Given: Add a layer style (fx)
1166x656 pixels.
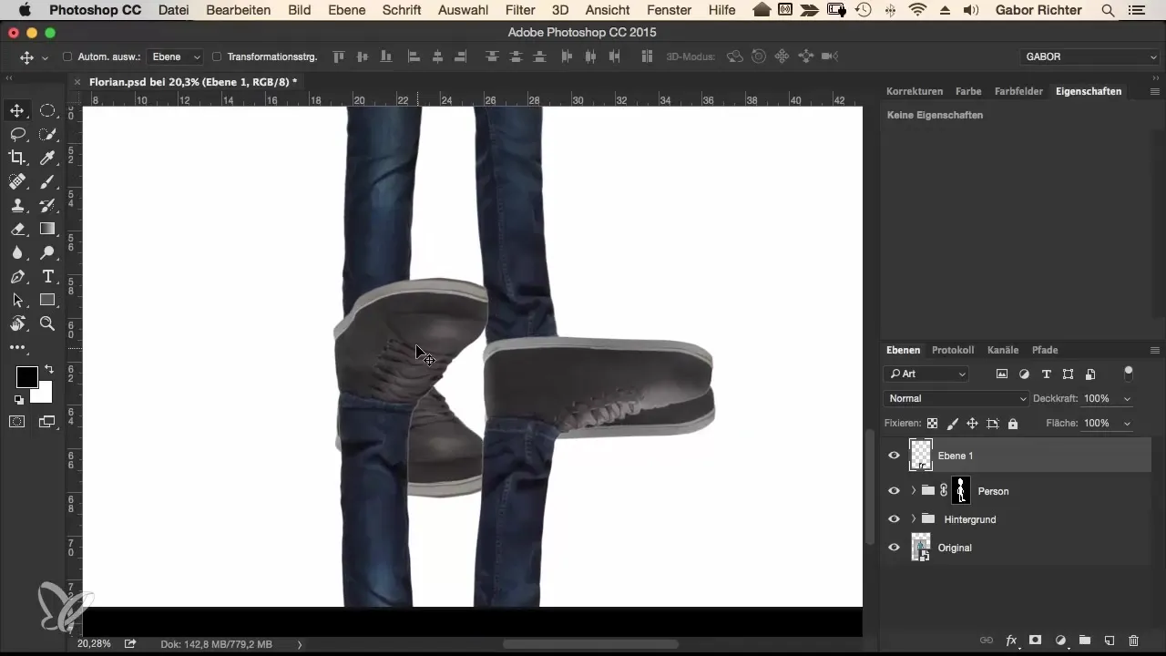Looking at the screenshot, I should coord(1011,641).
